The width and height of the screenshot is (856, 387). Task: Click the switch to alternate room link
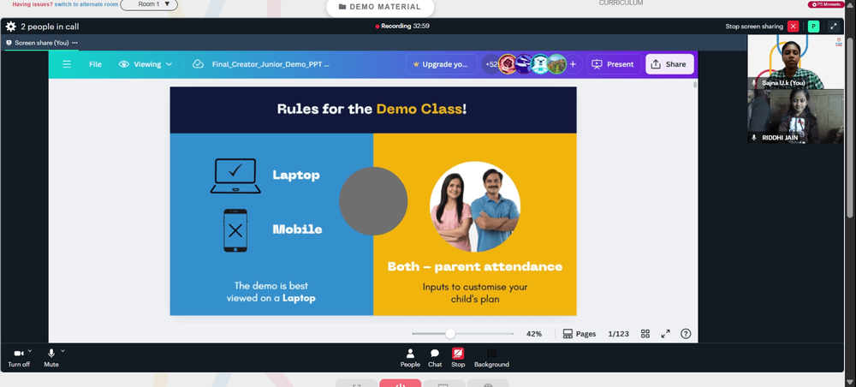[x=85, y=3]
